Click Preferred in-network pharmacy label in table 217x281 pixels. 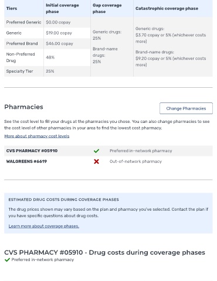141,151
